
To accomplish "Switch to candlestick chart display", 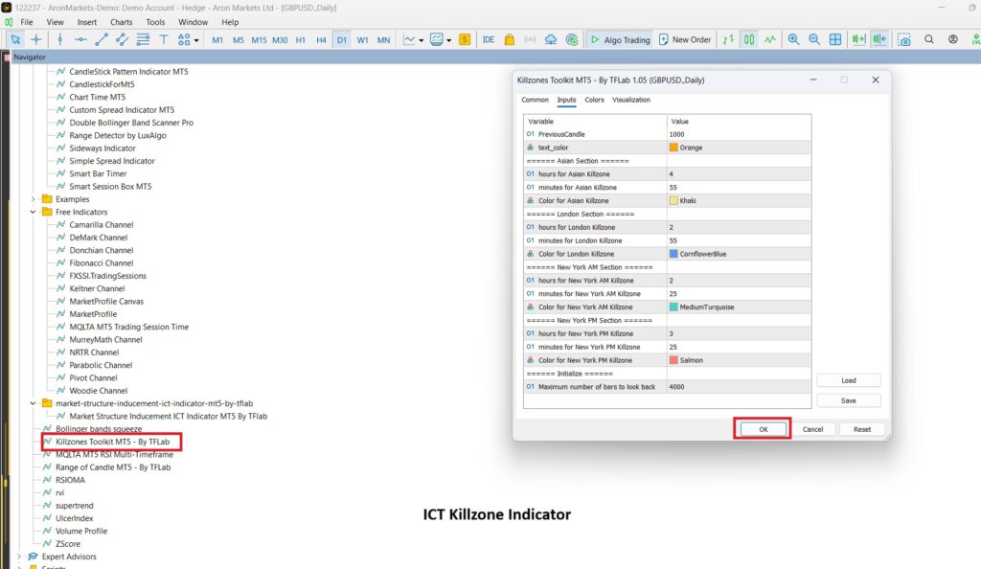I will click(x=749, y=39).
